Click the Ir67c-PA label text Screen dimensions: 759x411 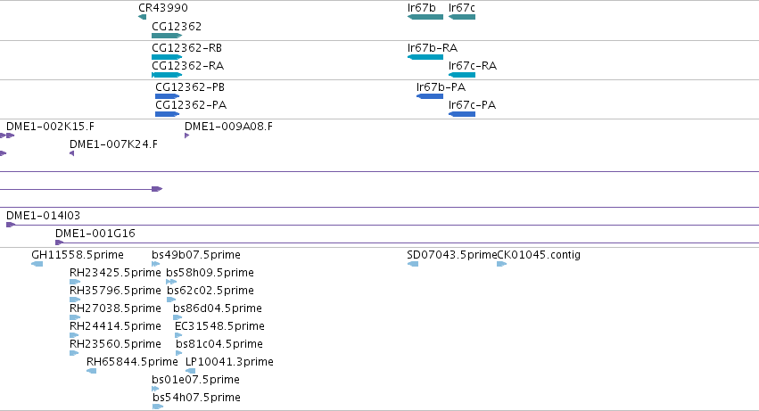click(x=472, y=105)
